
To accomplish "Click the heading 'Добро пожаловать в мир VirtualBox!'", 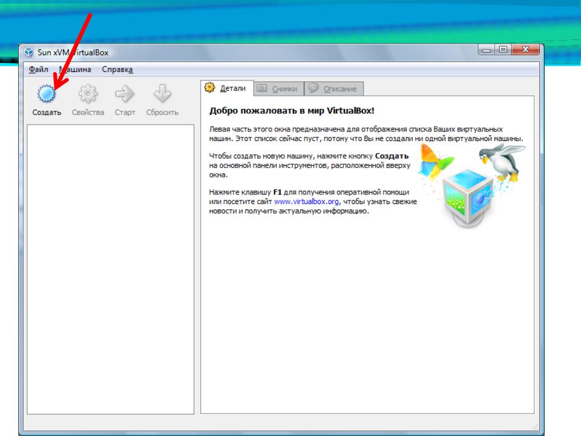I will pyautogui.click(x=292, y=110).
